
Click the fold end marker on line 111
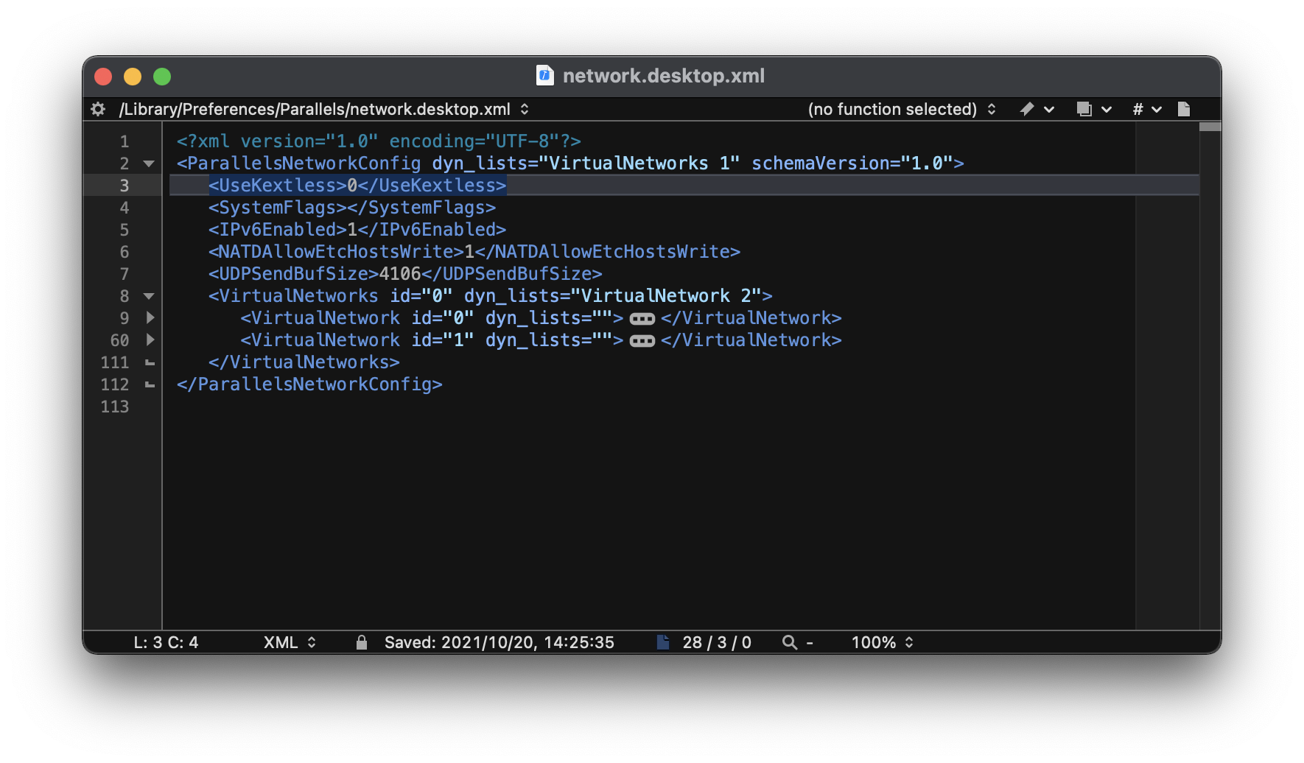[x=150, y=362]
